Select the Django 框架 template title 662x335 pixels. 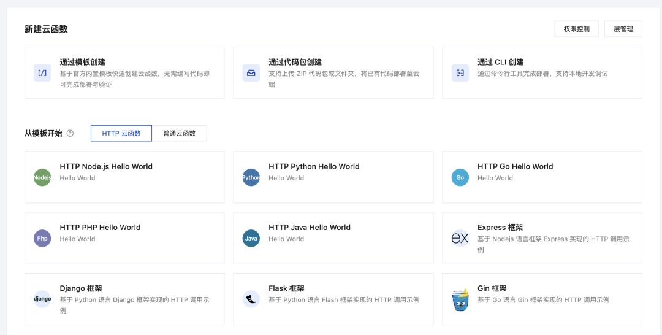[x=81, y=288]
